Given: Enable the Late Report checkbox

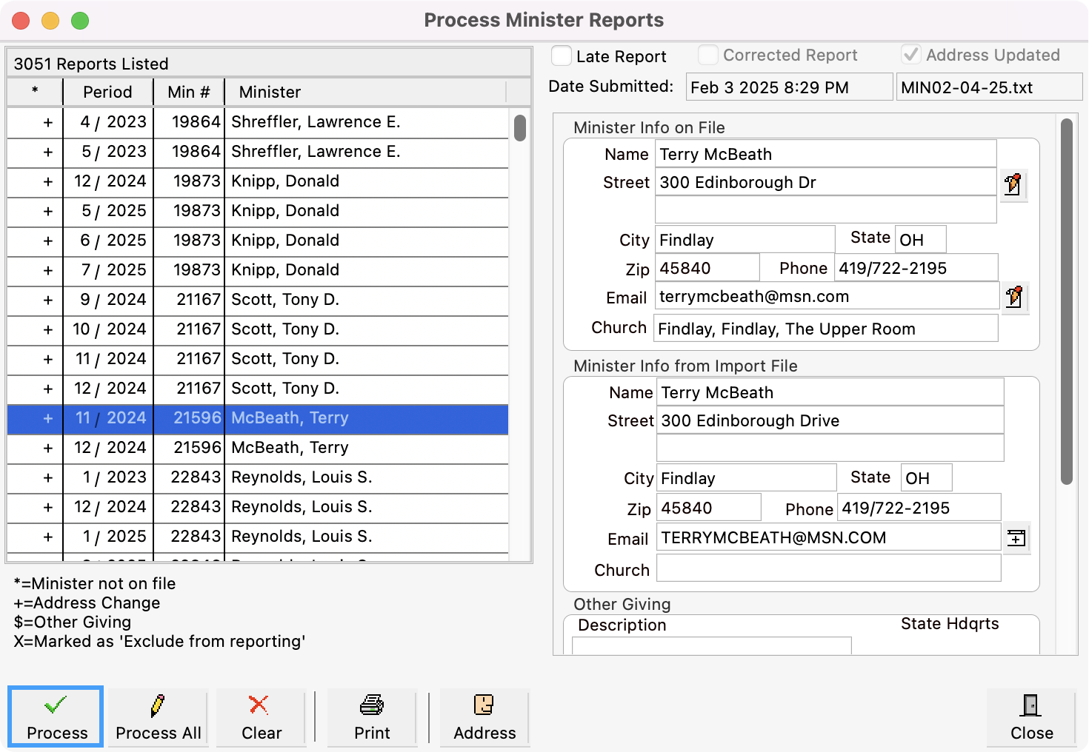Looking at the screenshot, I should (561, 55).
